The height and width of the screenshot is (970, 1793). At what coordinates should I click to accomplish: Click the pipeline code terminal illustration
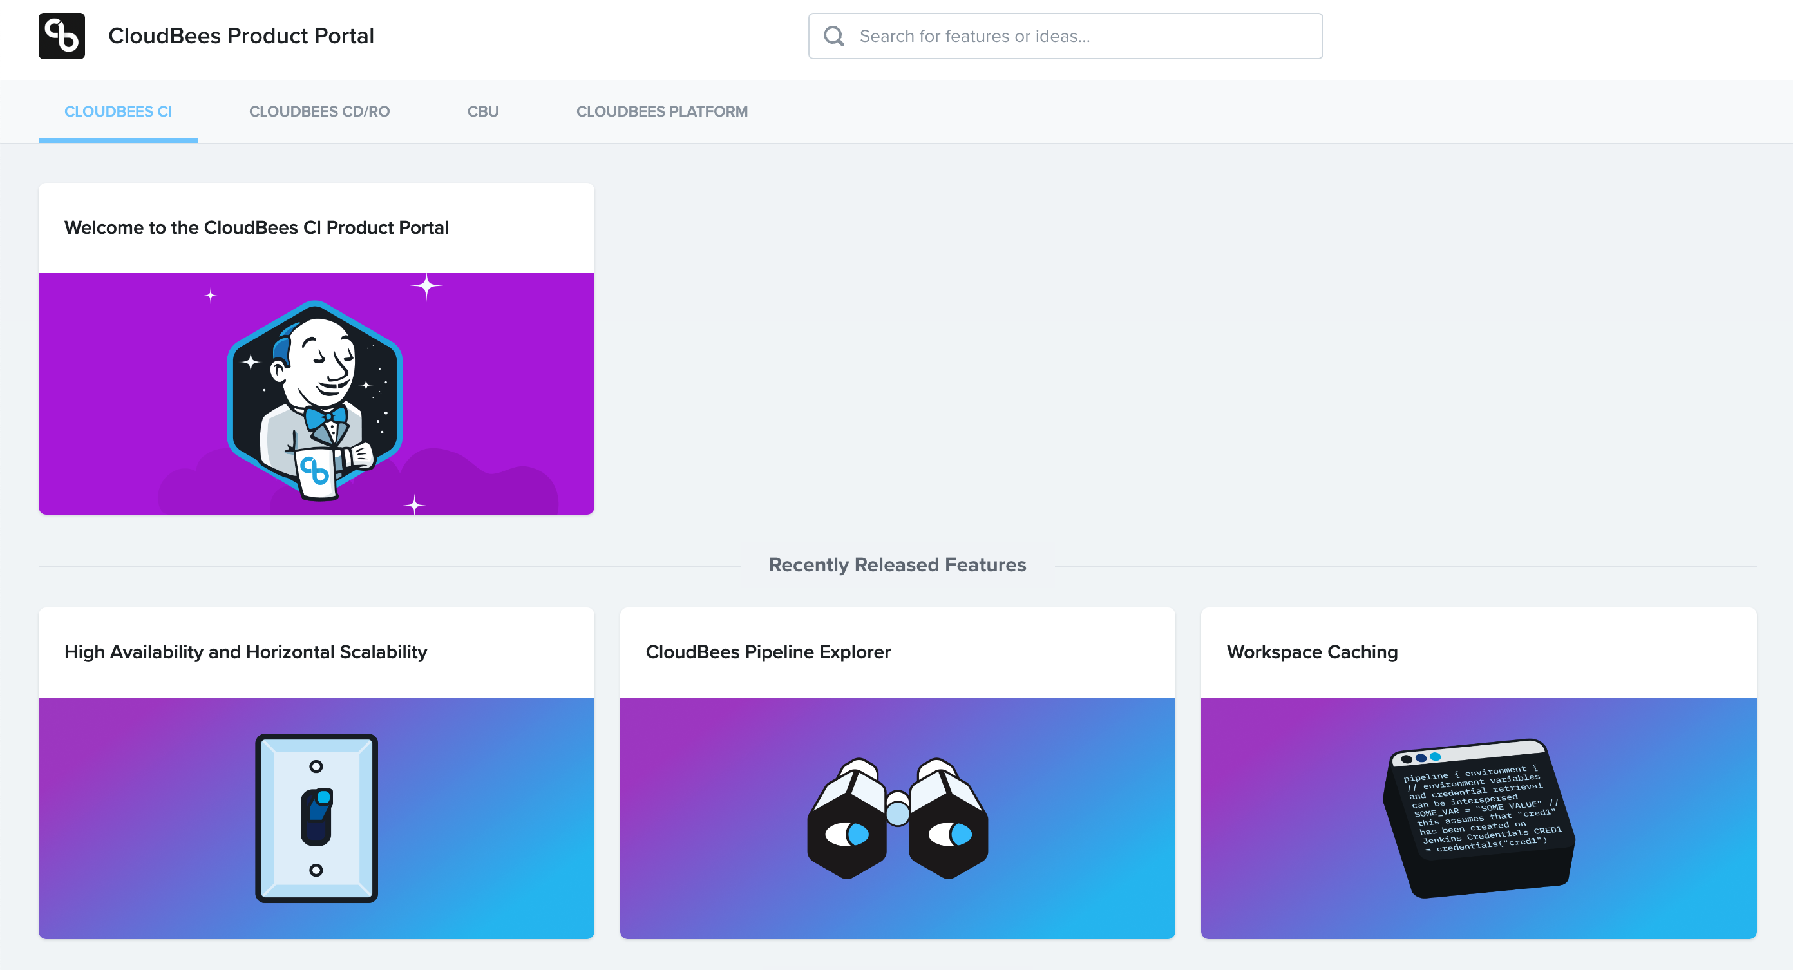[1479, 818]
